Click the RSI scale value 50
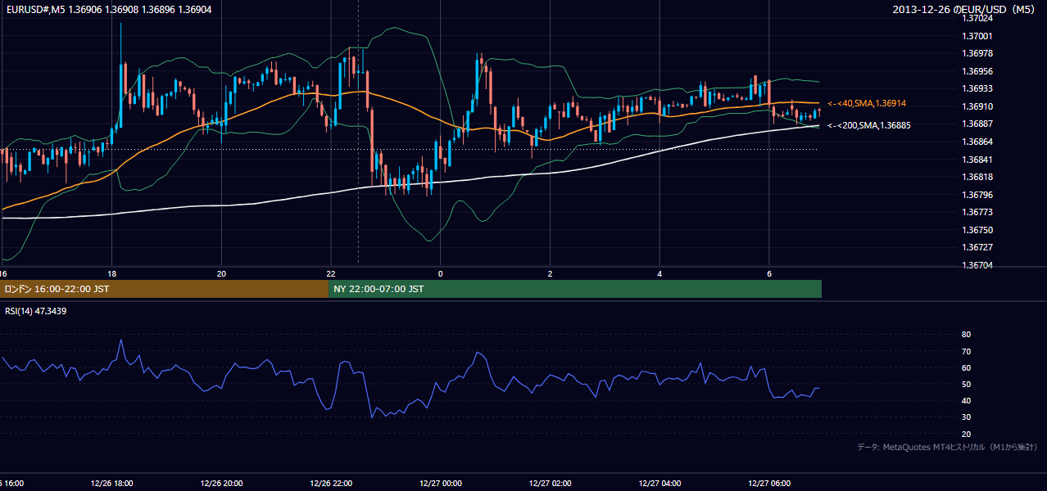Viewport: 1047px width, 491px height. [x=967, y=384]
